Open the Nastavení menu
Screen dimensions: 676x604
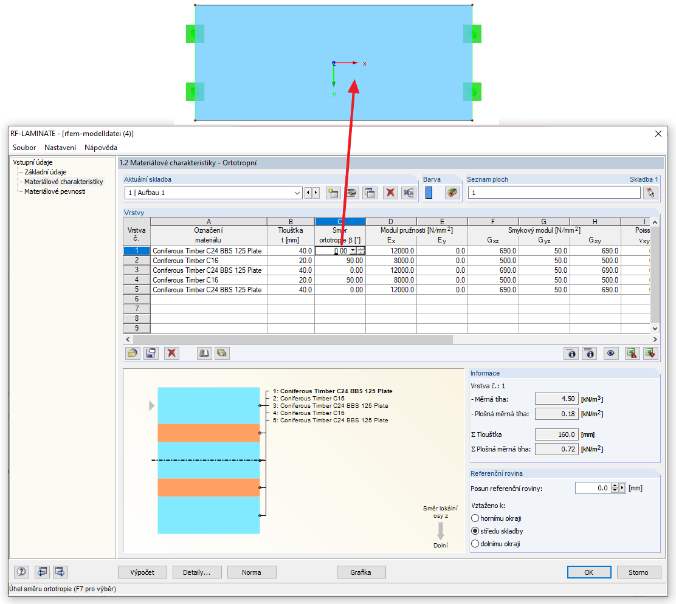(x=60, y=147)
